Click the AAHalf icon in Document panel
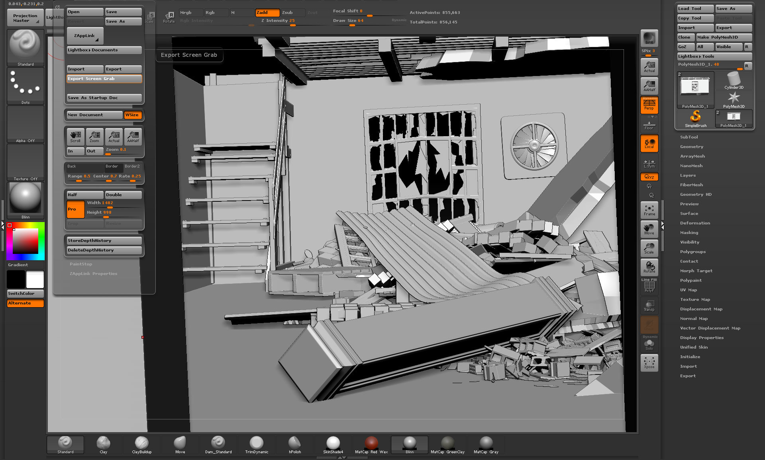Screen dimensions: 765x460 tap(133, 136)
